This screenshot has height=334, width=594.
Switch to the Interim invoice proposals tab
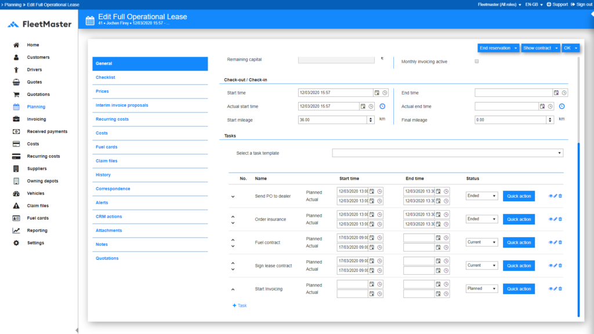click(x=122, y=105)
